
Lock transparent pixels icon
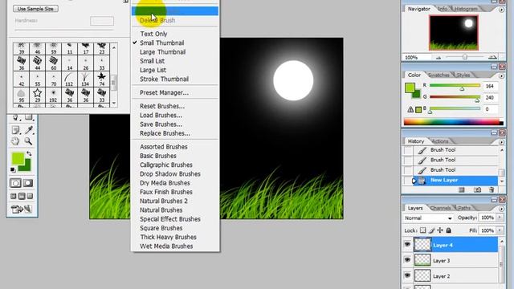point(423,230)
